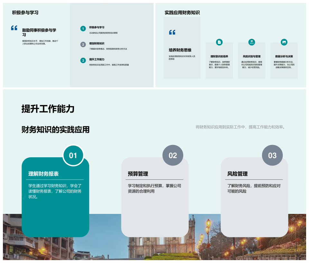
Task: Click the image icon above 数据分析与决策
Action: [284, 42]
